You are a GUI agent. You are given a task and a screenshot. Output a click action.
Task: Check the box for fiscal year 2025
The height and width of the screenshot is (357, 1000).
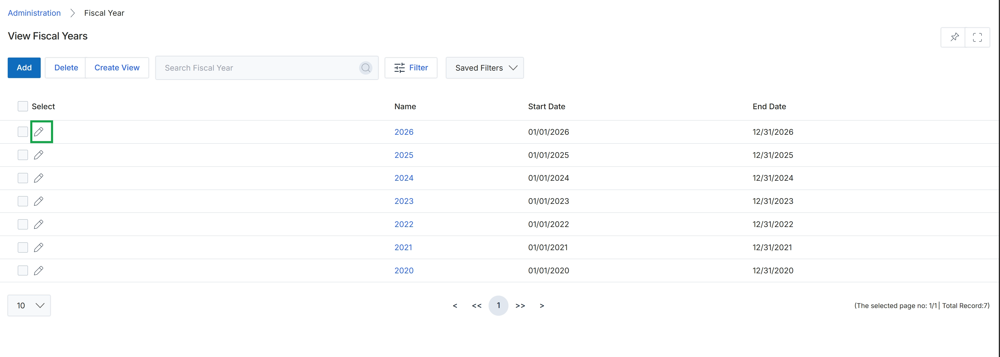(x=23, y=155)
